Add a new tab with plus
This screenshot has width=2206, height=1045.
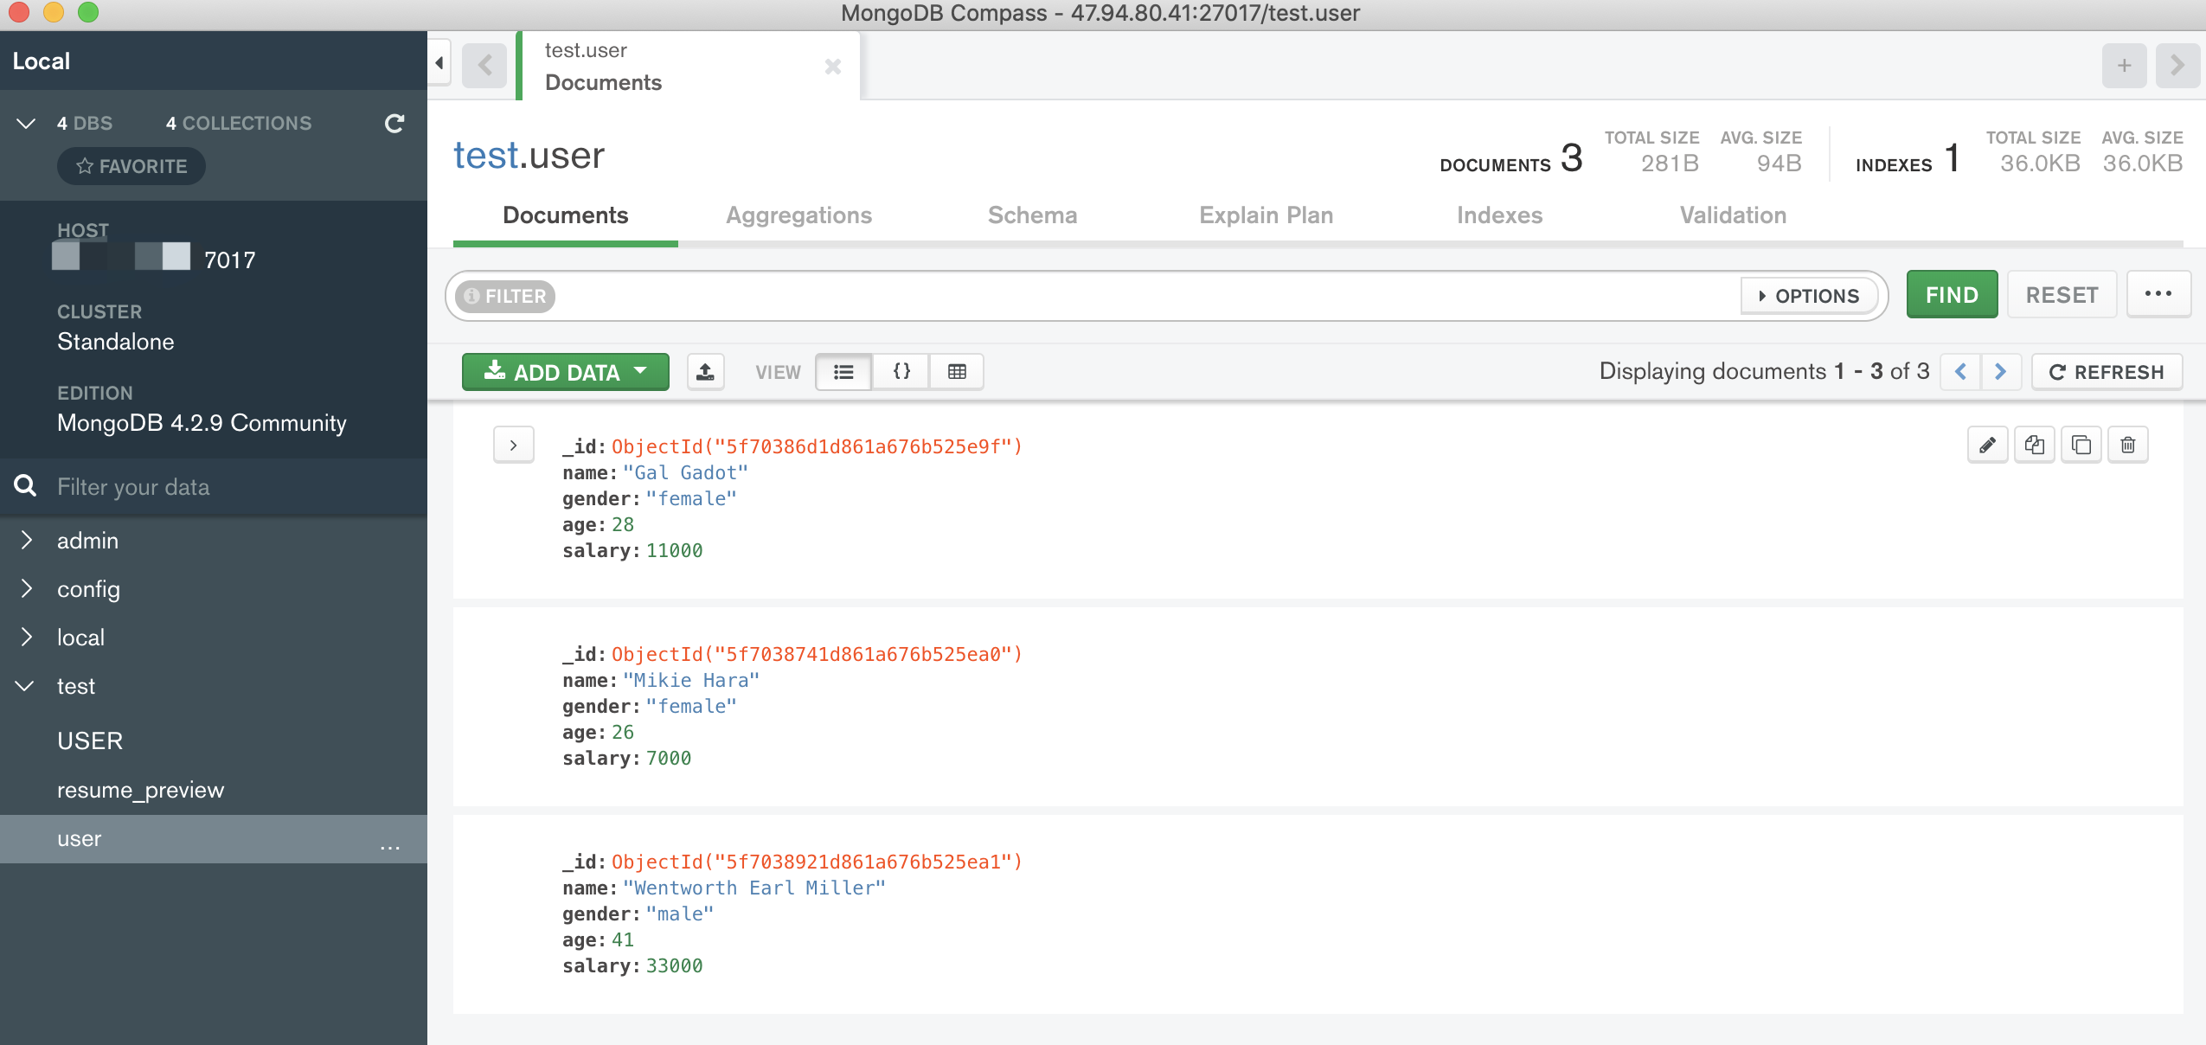(2125, 65)
